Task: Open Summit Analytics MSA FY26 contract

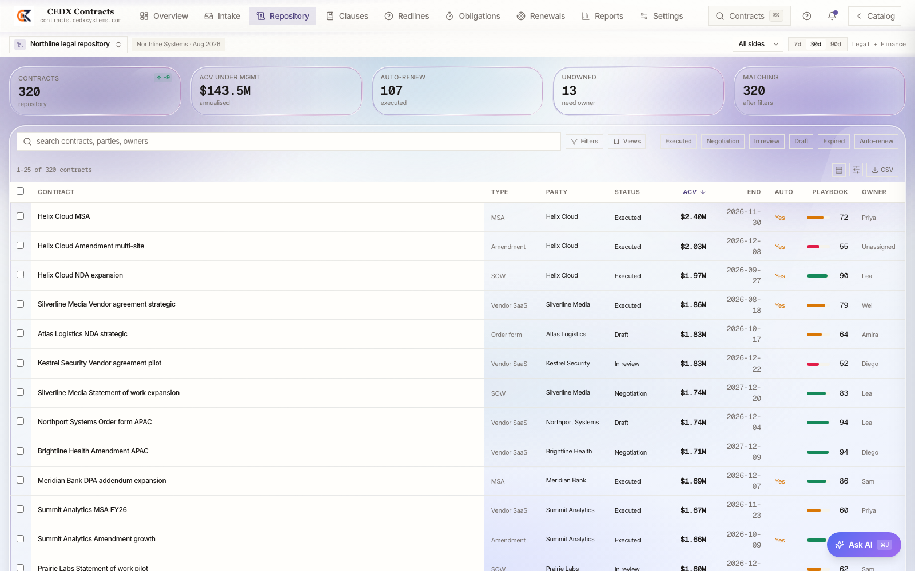Action: [82, 510]
